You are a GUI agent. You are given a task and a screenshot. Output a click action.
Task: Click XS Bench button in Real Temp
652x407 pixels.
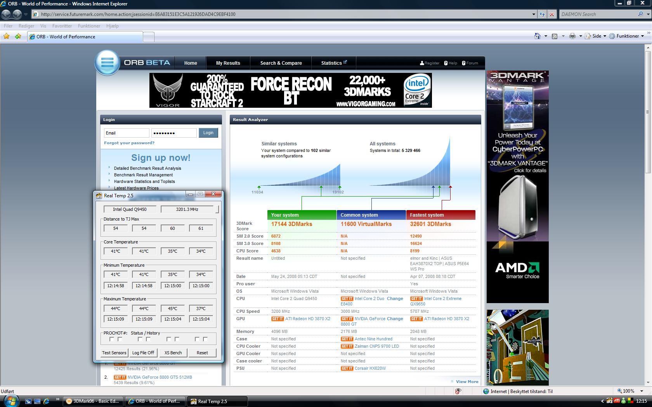point(173,353)
